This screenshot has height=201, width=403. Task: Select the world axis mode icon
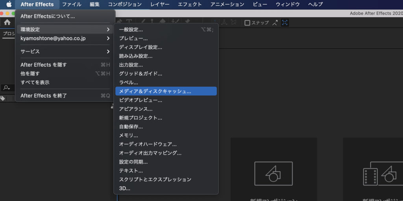pos(224,22)
